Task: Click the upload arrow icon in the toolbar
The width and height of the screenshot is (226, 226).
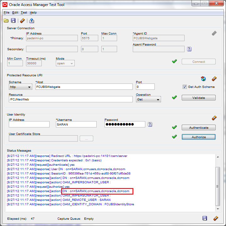Action: coord(32,21)
